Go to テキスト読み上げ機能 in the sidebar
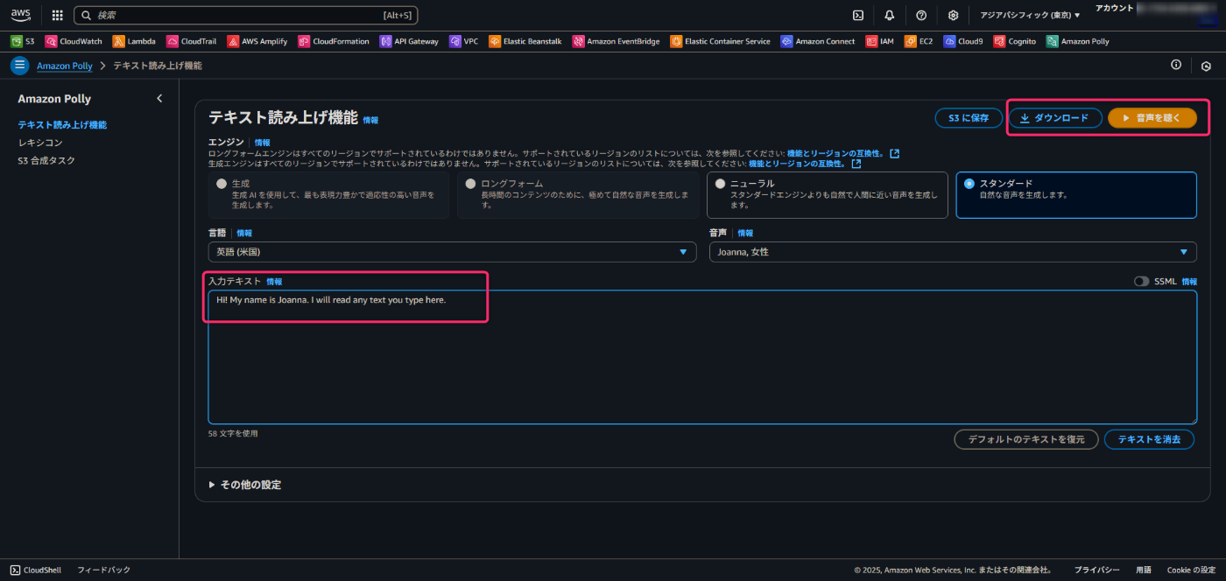The height and width of the screenshot is (581, 1226). (62, 125)
